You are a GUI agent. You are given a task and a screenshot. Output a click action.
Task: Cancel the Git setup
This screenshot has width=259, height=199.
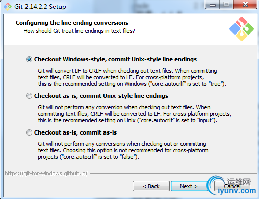coord(232,186)
